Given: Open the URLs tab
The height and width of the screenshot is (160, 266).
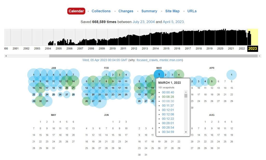Looking at the screenshot, I should [x=192, y=11].
